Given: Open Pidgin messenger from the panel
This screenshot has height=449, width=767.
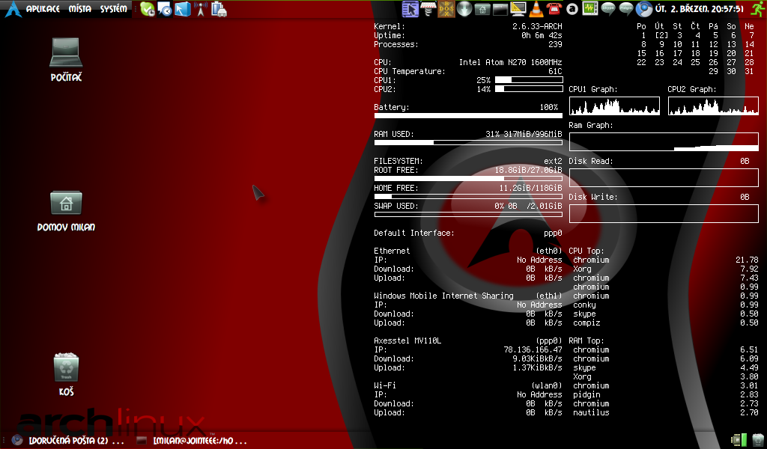Looking at the screenshot, I should [x=626, y=9].
